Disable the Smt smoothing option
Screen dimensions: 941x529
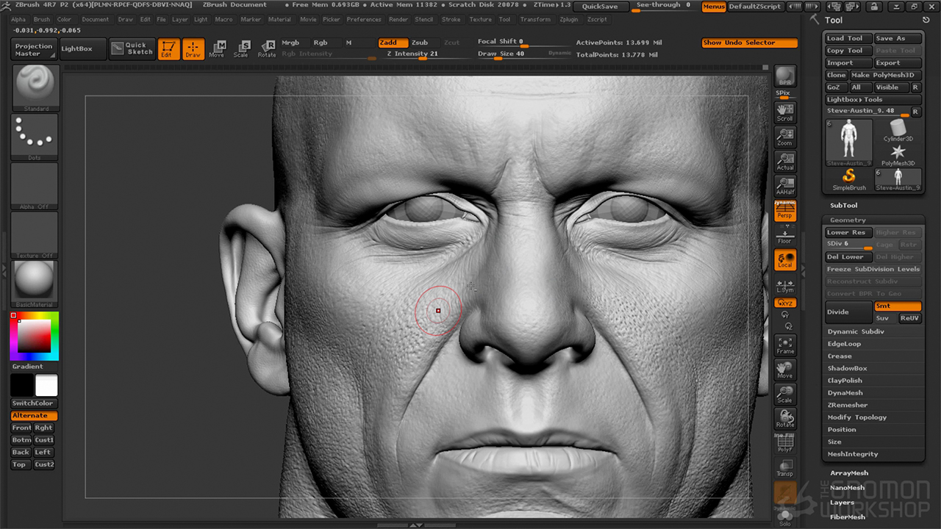897,306
